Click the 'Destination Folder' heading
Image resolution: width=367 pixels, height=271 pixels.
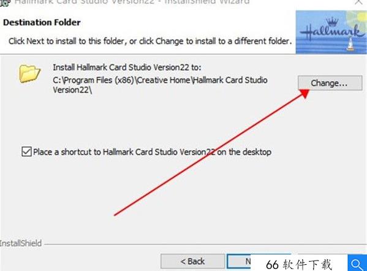tap(42, 23)
